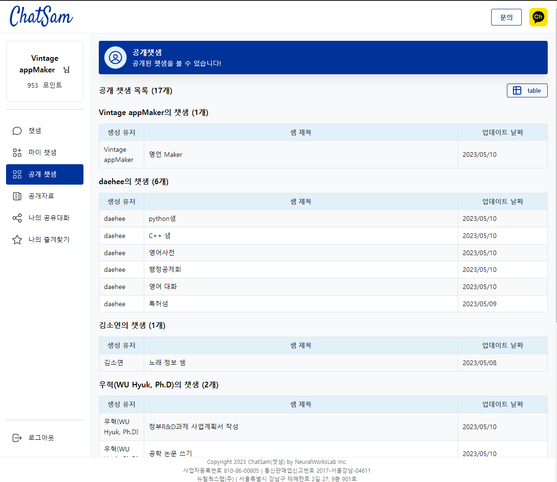The image size is (557, 482).
Task: Switch view with table button
Action: 527,90
